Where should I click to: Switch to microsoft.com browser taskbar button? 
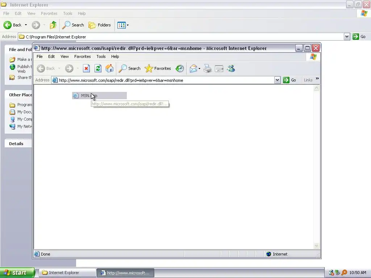click(x=126, y=273)
